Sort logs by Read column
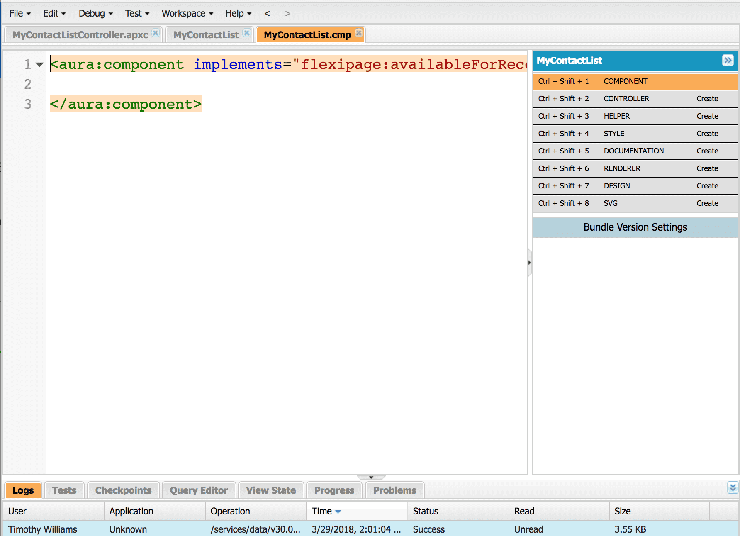 click(560, 511)
